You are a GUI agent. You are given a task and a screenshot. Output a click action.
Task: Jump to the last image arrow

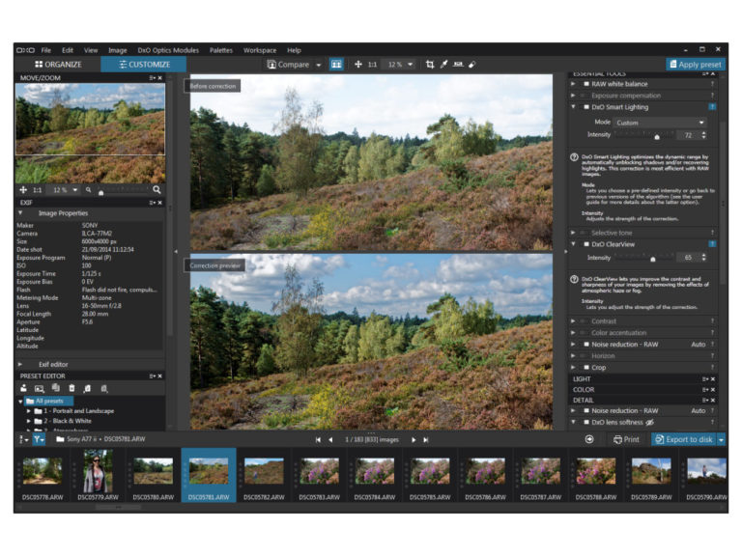coord(425,440)
